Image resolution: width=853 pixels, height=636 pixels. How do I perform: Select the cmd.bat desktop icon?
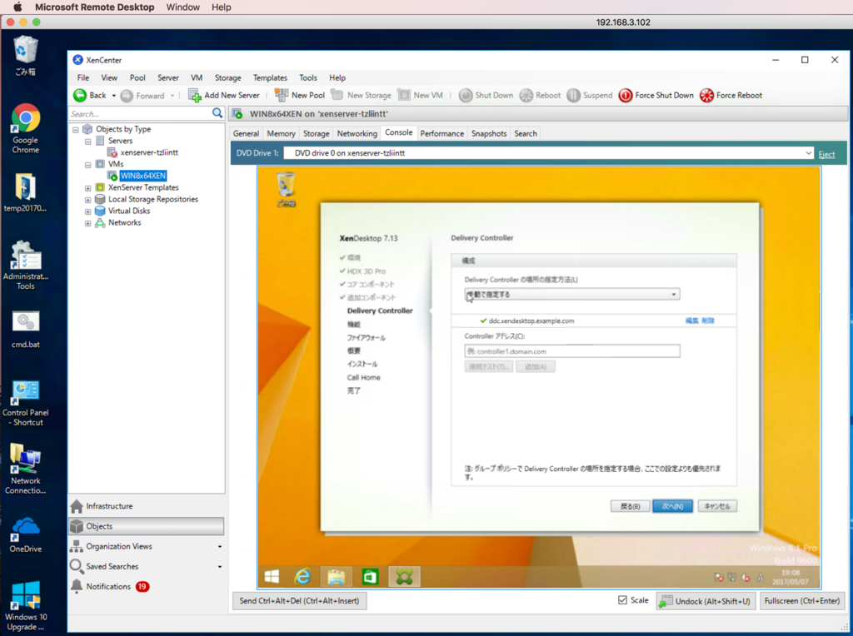tap(26, 330)
